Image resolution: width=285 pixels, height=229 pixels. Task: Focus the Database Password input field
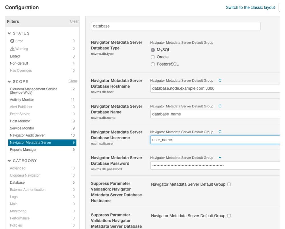coord(214,165)
